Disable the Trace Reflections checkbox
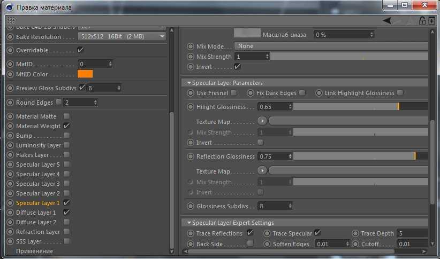The width and height of the screenshot is (440, 259). pyautogui.click(x=250, y=233)
